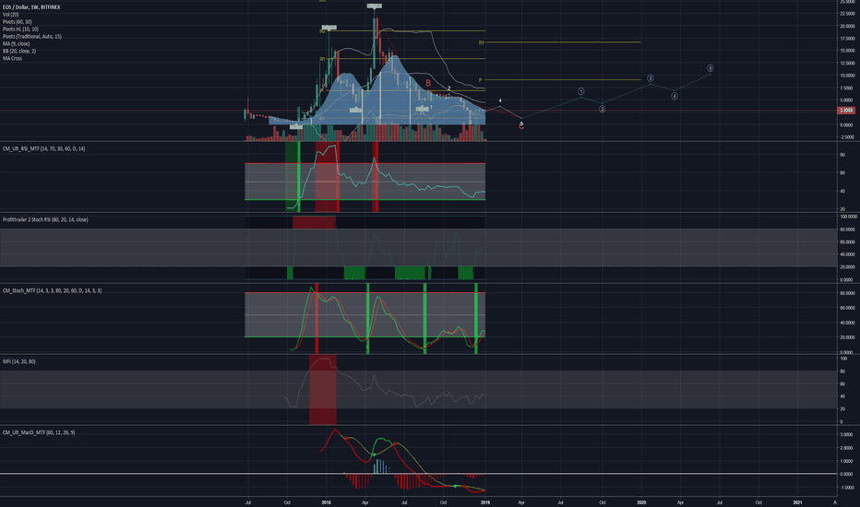Select the circled wave 4 marker
The width and height of the screenshot is (860, 507).
pos(675,96)
